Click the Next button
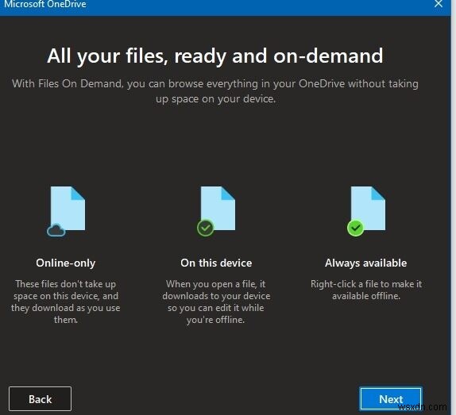The image size is (456, 415). pyautogui.click(x=391, y=399)
